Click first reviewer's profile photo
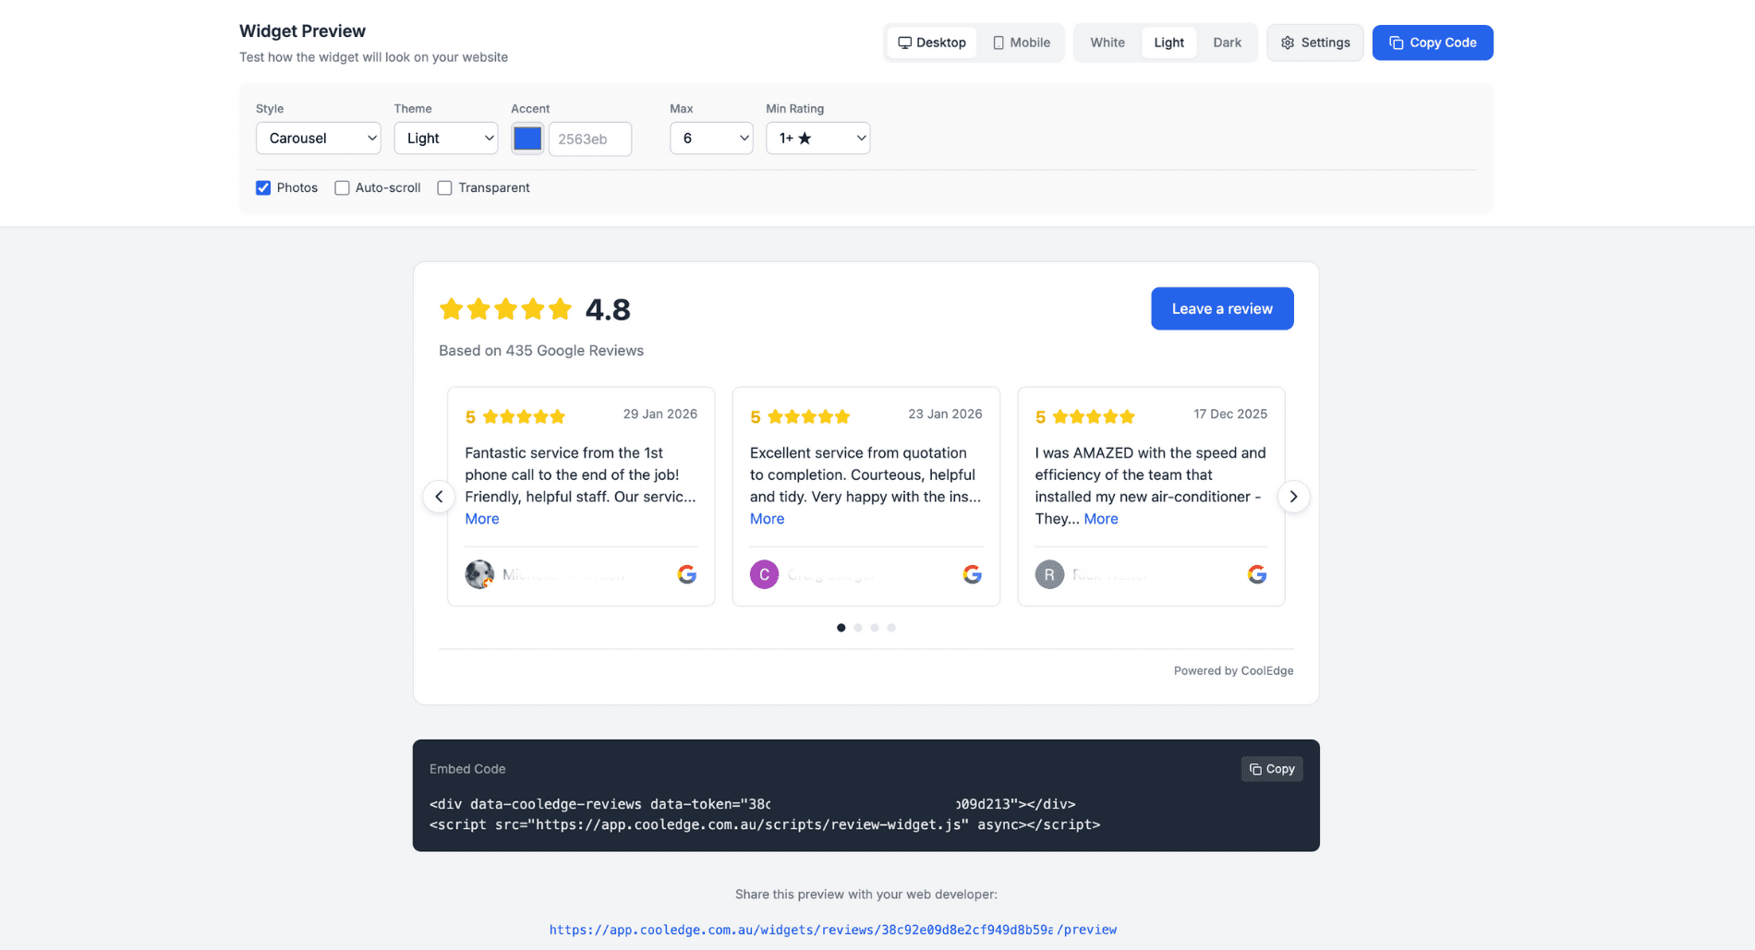Screen dimensions: 1755x950 479,574
